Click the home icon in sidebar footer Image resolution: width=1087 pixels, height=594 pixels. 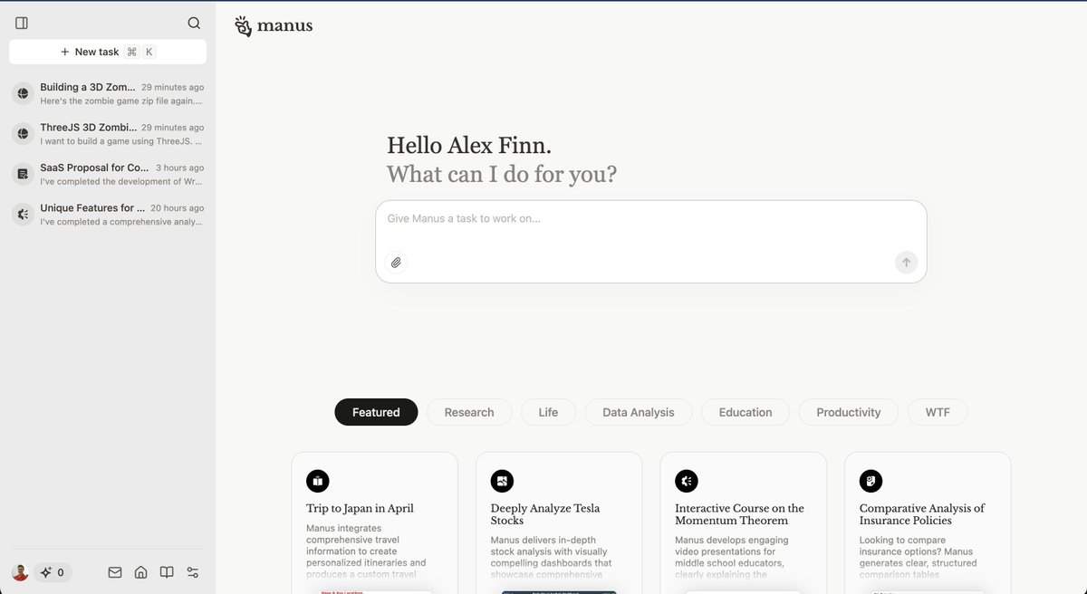(x=140, y=572)
